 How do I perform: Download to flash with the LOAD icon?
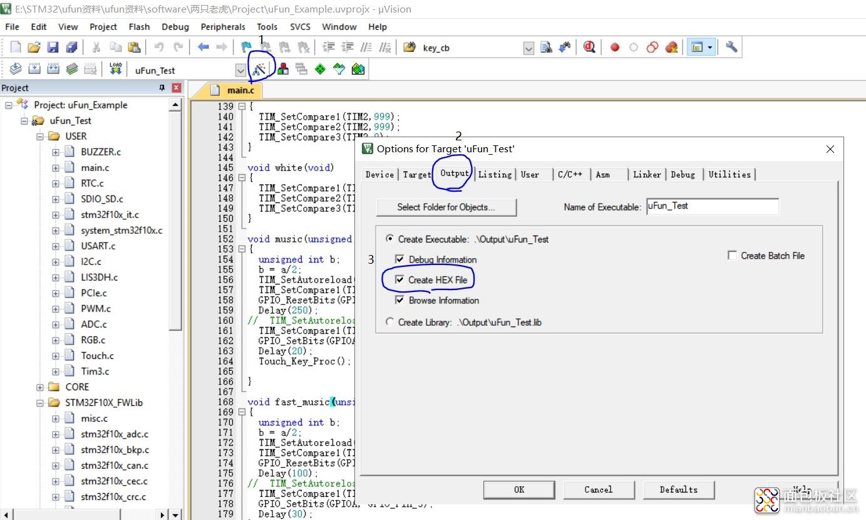116,70
